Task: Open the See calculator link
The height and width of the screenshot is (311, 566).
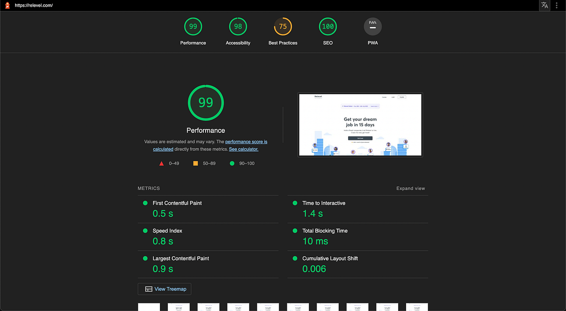Action: [243, 149]
